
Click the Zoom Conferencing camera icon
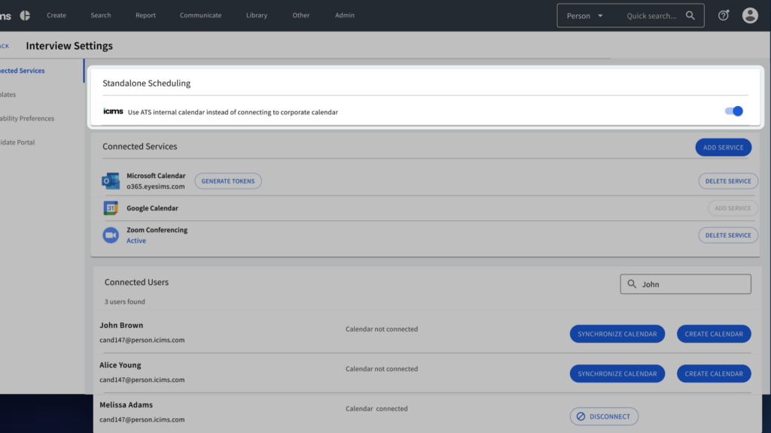coord(111,235)
